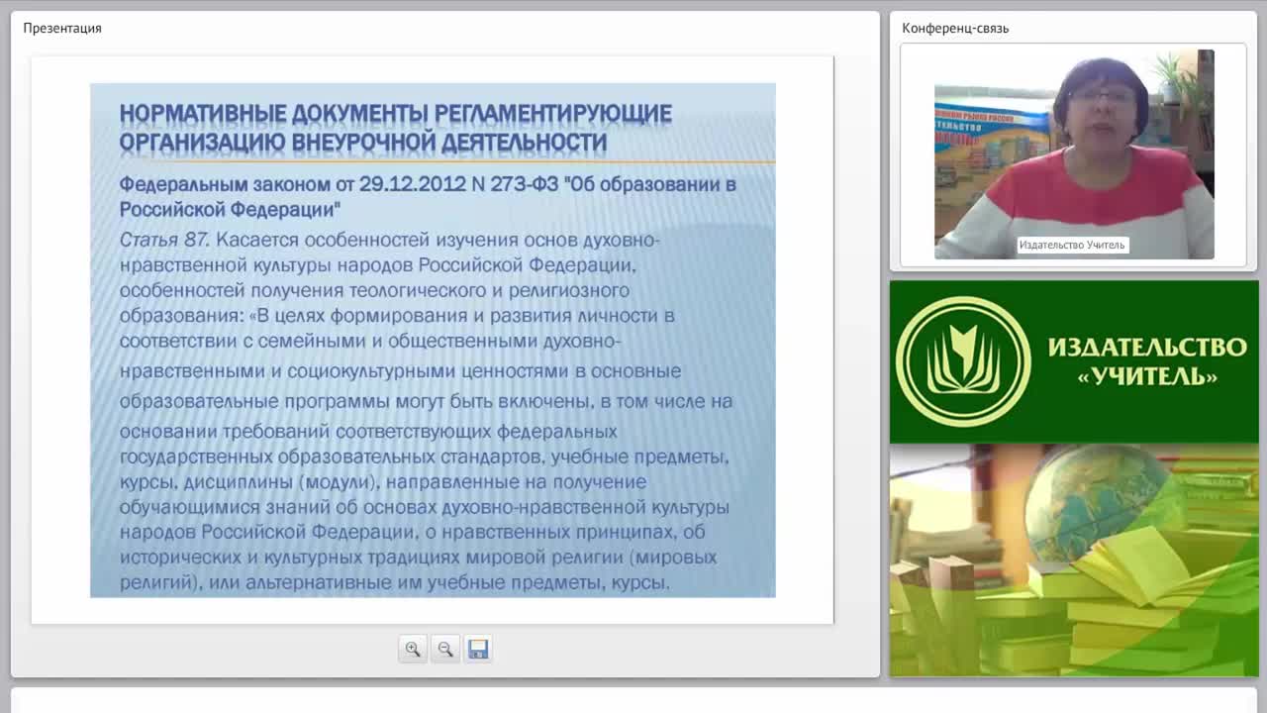Click the 'Конференц-связь' panel title
The height and width of the screenshot is (713, 1267).
pyautogui.click(x=955, y=28)
